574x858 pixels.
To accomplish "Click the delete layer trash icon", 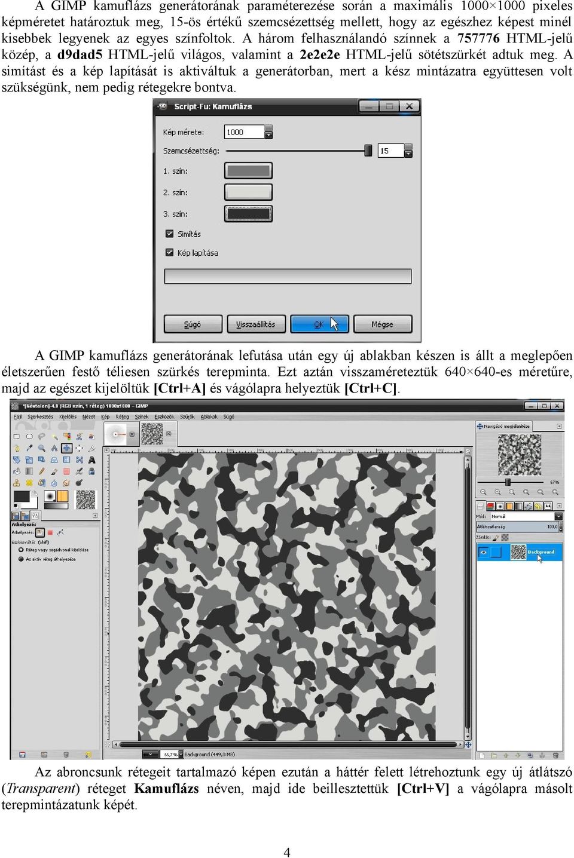I will (555, 755).
